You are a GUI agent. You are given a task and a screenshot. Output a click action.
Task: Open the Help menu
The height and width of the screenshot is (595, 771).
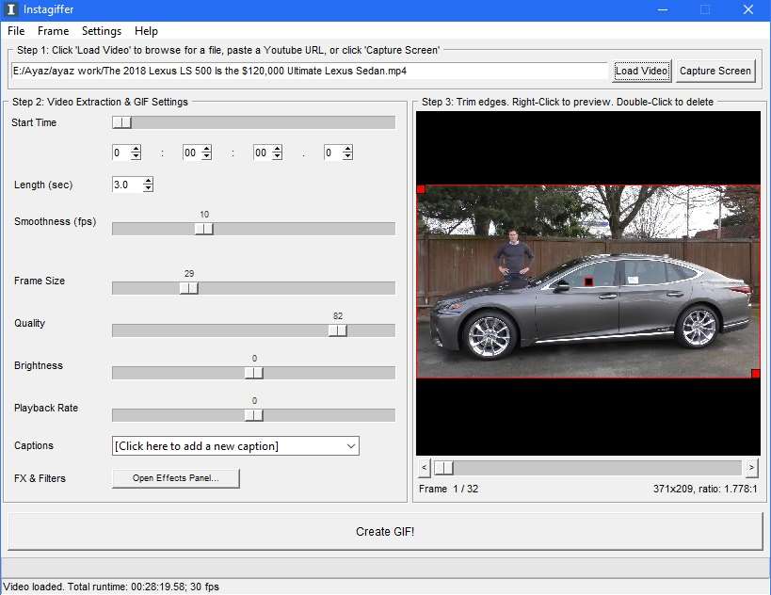[x=146, y=31]
